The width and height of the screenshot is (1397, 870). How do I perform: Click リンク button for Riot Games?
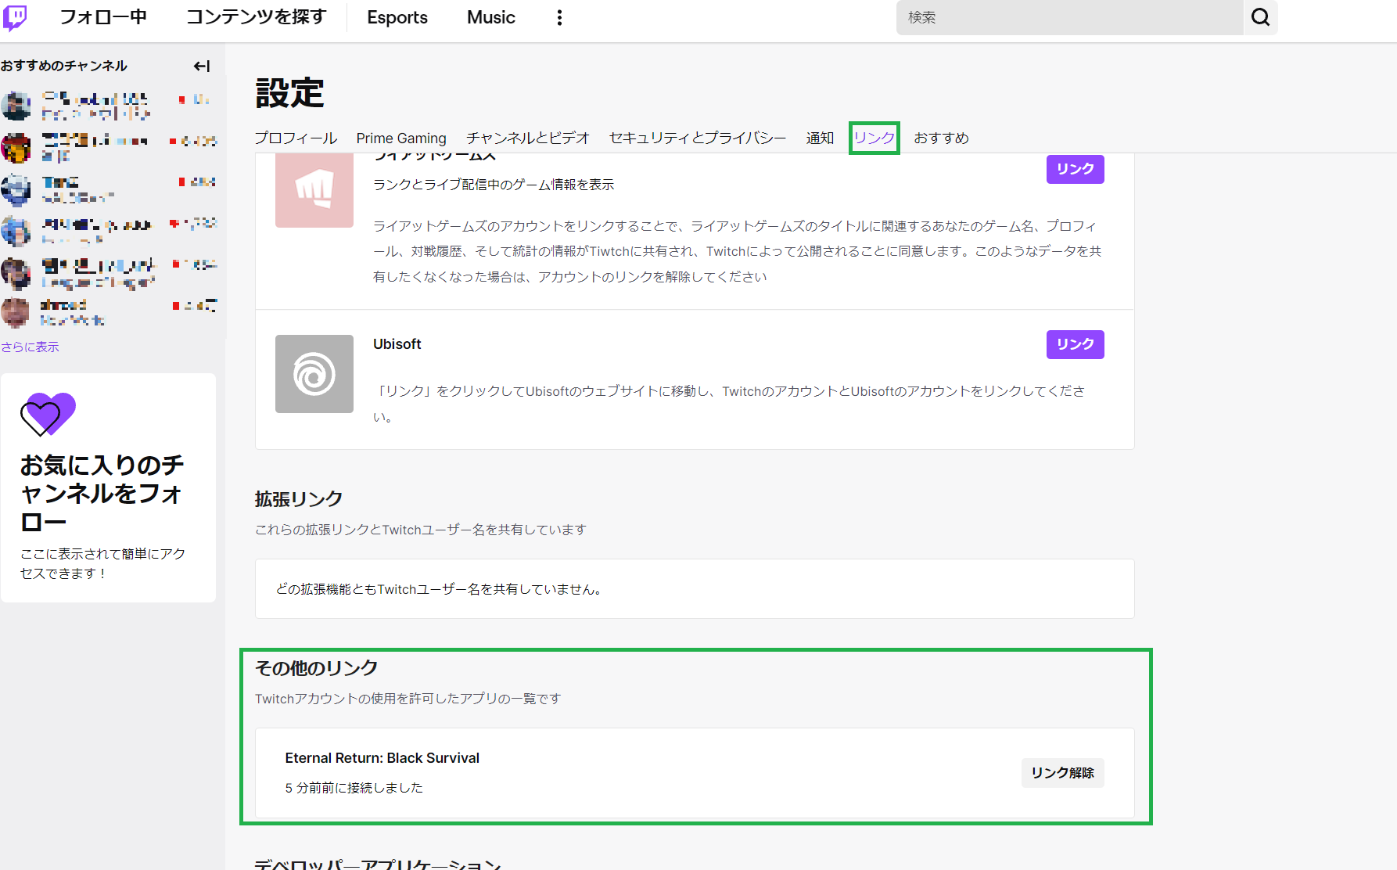(1075, 169)
